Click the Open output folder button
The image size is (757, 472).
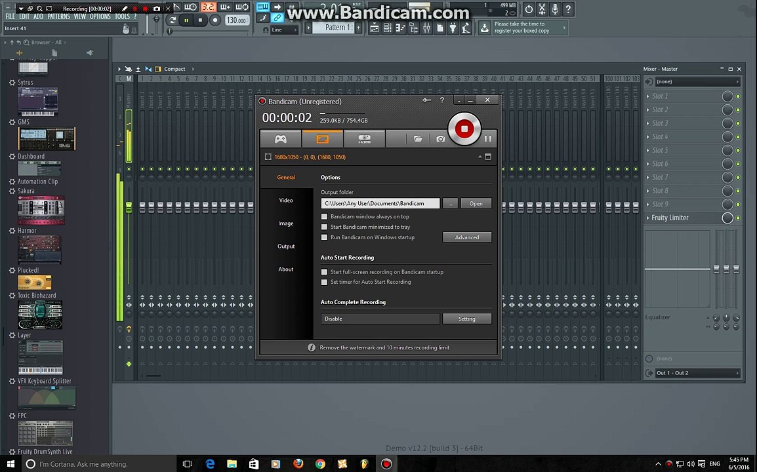click(476, 203)
